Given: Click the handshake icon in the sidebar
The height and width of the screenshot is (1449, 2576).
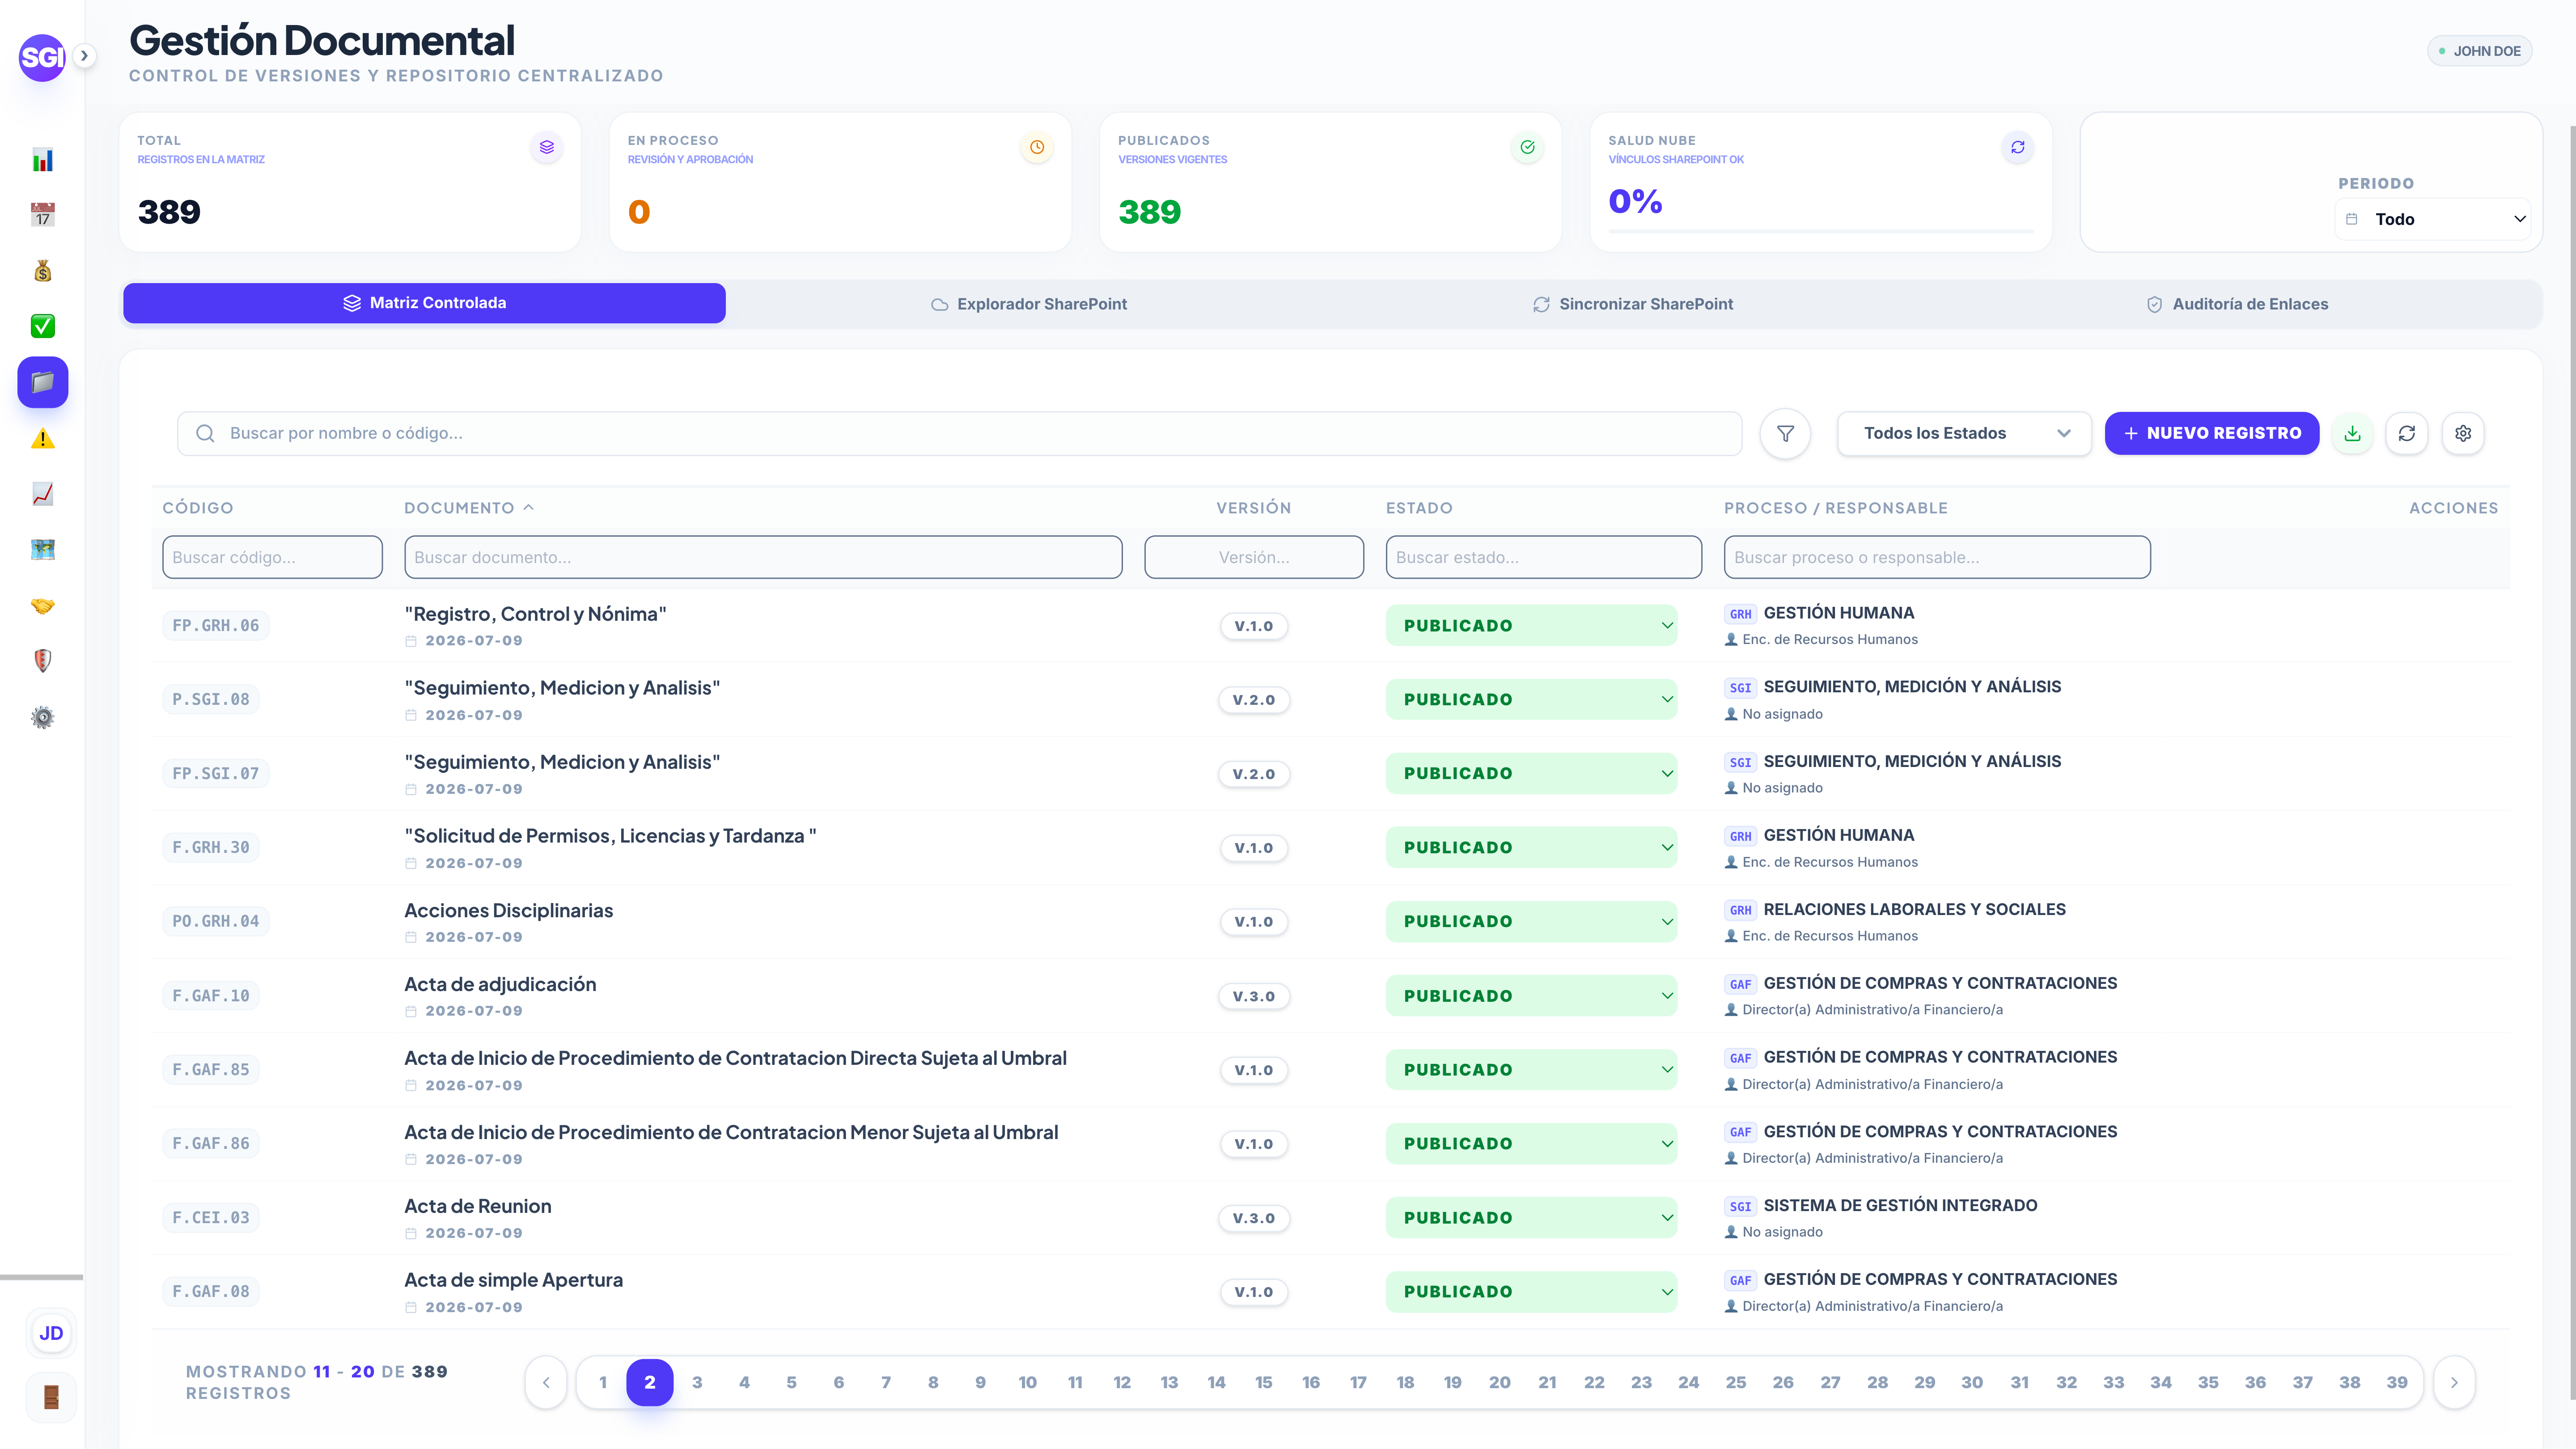Looking at the screenshot, I should [42, 606].
